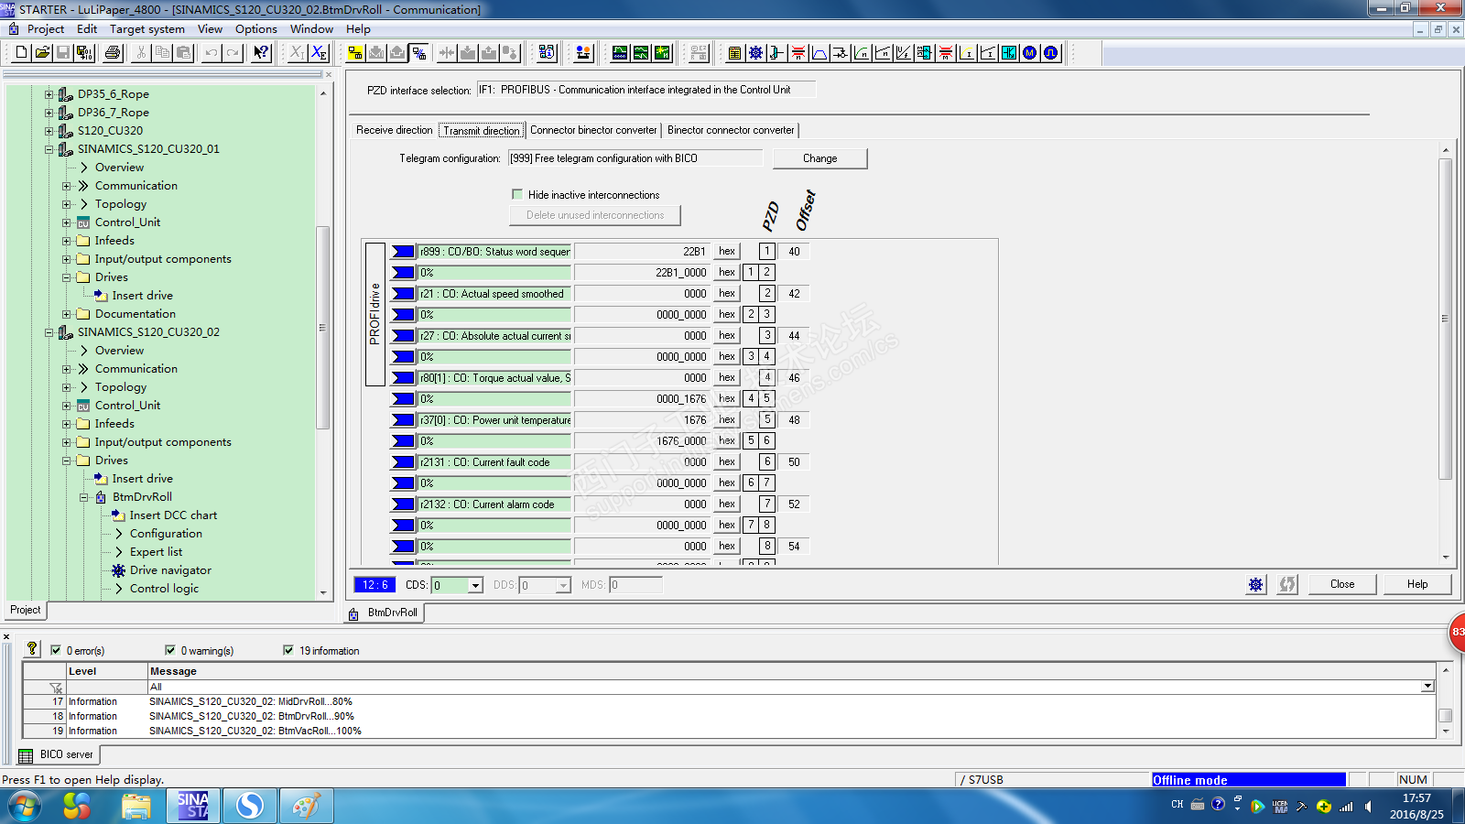
Task: Expand Documentation under SINAMICS_S120_CU320_01
Action: [66, 314]
